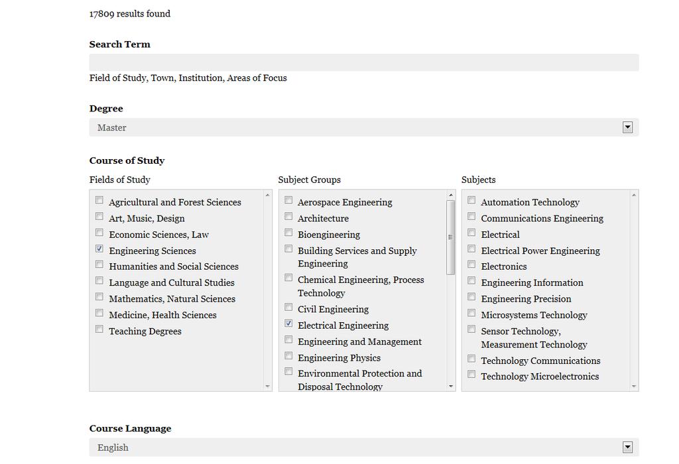Check Building Services and Supply Engineering checkbox

[x=288, y=249]
